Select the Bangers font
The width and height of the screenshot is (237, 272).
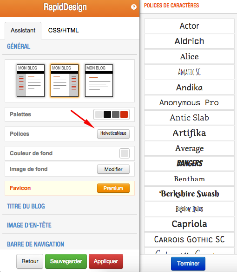(x=189, y=164)
